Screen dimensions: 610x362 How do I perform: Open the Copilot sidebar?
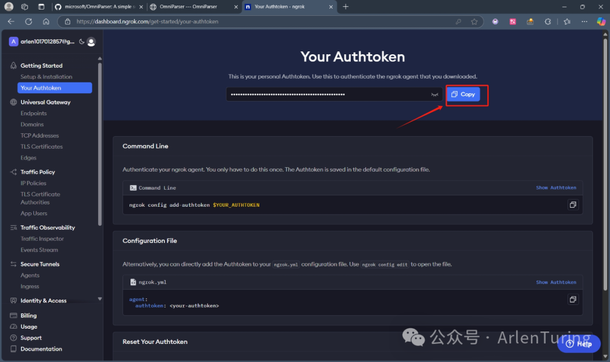601,21
